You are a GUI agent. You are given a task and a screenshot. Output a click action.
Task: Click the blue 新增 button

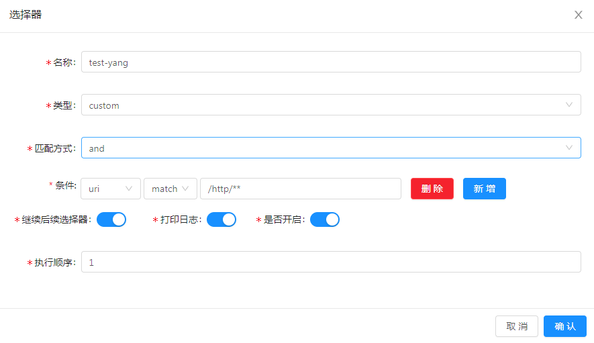[x=484, y=189]
